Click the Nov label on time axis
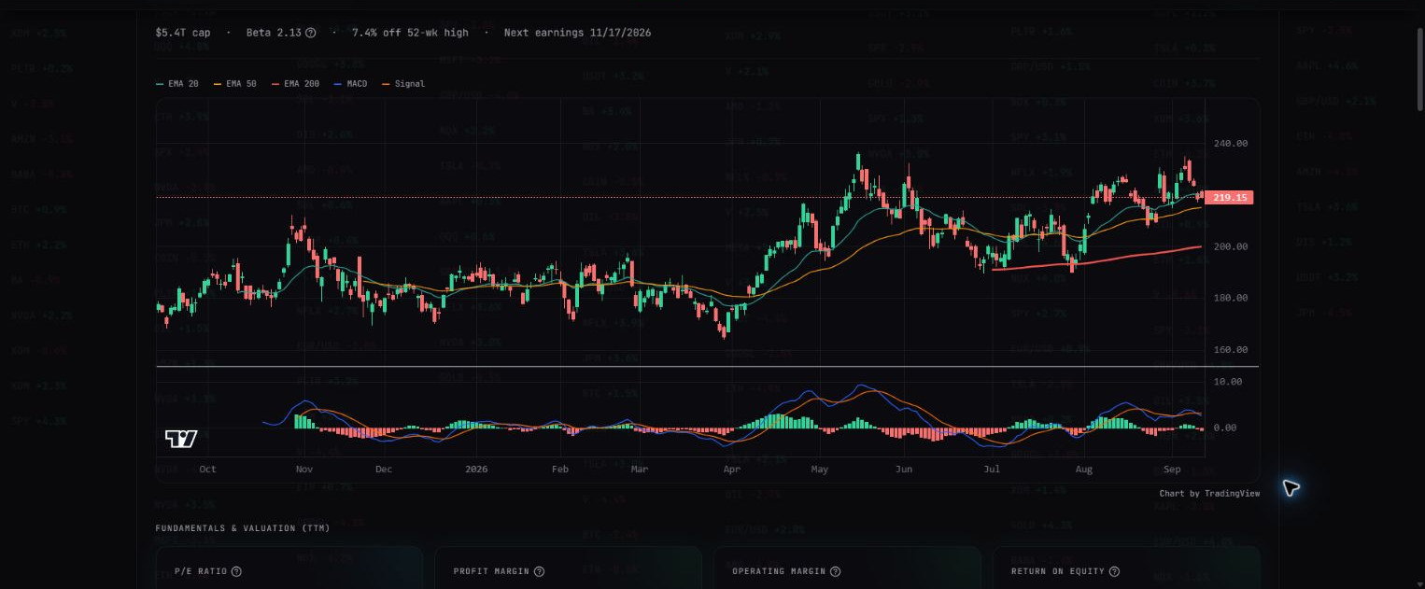The width and height of the screenshot is (1425, 589). point(303,470)
